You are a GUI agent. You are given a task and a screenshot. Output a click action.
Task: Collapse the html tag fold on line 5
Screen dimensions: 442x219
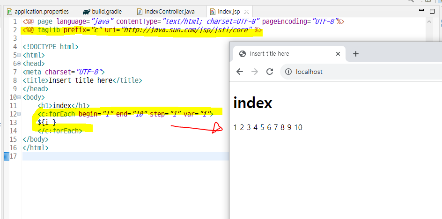19,55
